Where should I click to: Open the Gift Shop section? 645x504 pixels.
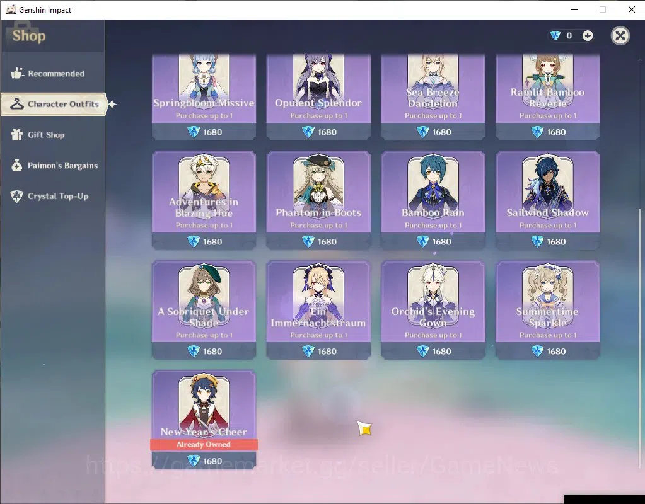[x=53, y=135]
